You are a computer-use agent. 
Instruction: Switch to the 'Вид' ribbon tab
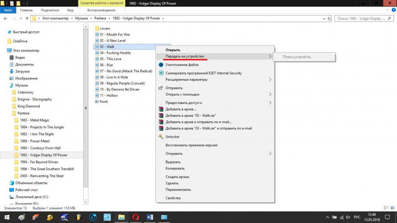pyautogui.click(x=70, y=10)
